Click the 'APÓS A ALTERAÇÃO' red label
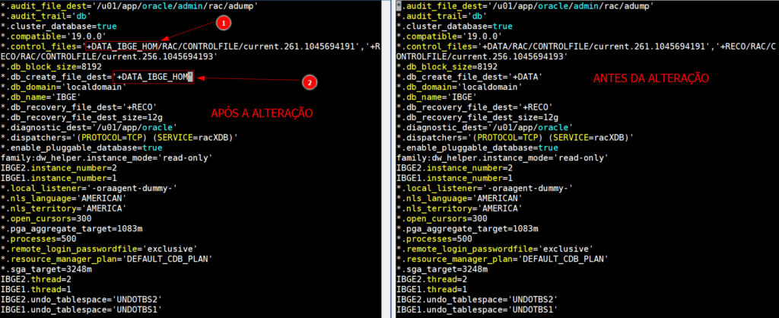The height and width of the screenshot is (318, 779). click(x=263, y=113)
